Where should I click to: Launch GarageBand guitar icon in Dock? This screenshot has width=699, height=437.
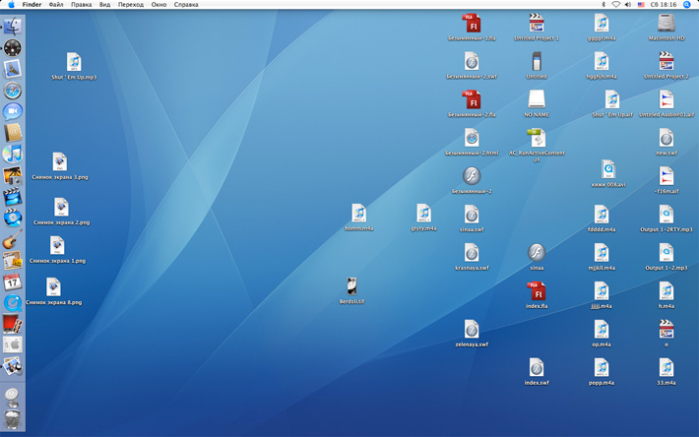[13, 239]
